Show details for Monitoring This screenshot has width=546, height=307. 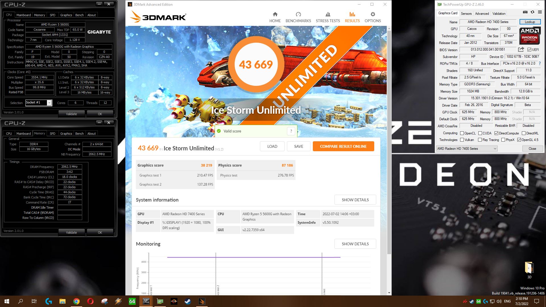[x=355, y=244]
